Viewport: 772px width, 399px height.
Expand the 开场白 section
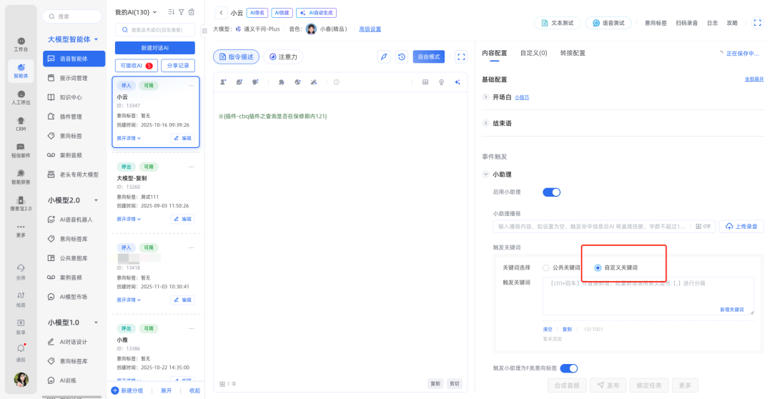click(x=487, y=97)
